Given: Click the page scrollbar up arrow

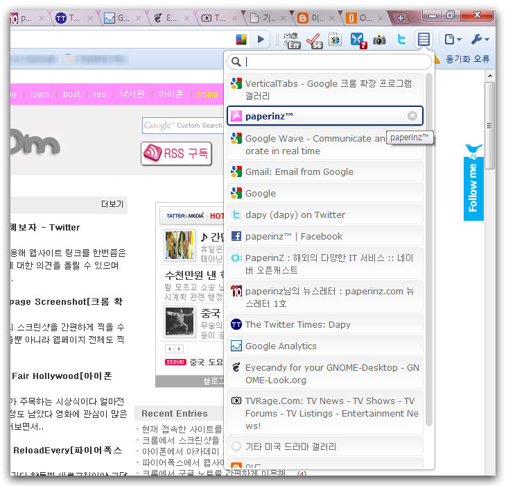Looking at the screenshot, I should [490, 76].
